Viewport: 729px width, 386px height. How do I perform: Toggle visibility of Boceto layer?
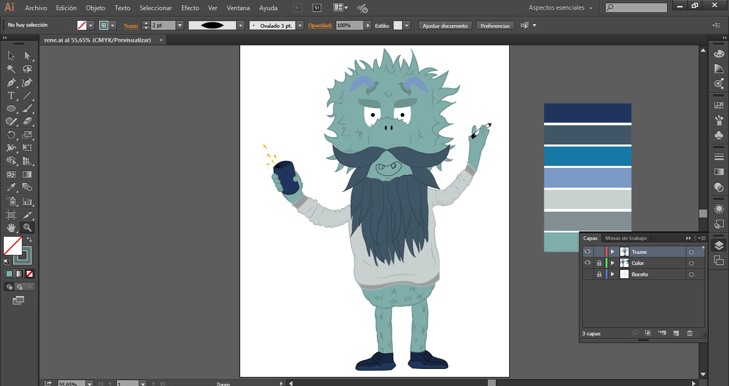pos(588,275)
